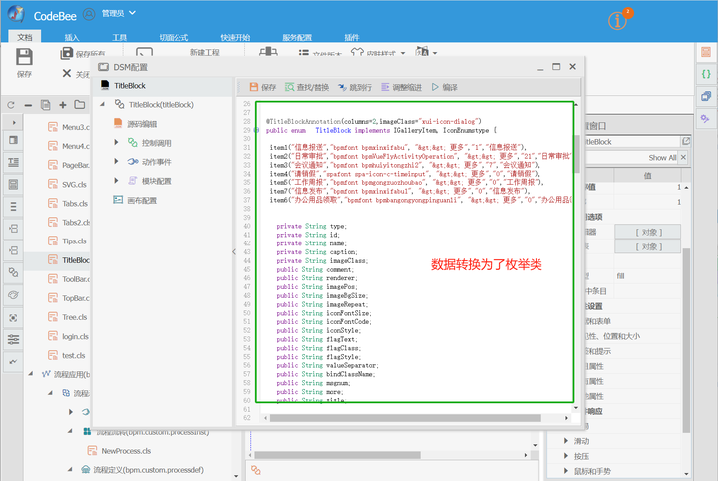The height and width of the screenshot is (481, 718).
Task: Click blue stacked windows icon in right sidebar
Action: (706, 96)
